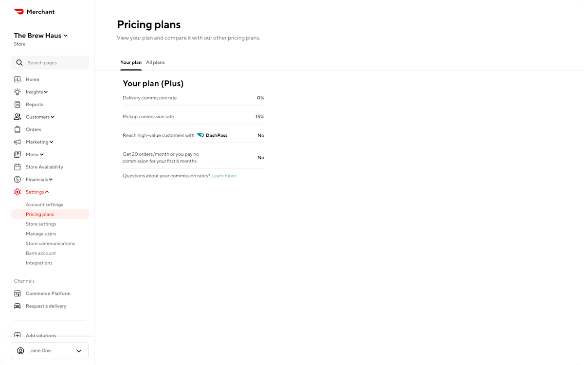Select the Commerce Platform icon
The image size is (584, 365).
(x=18, y=293)
